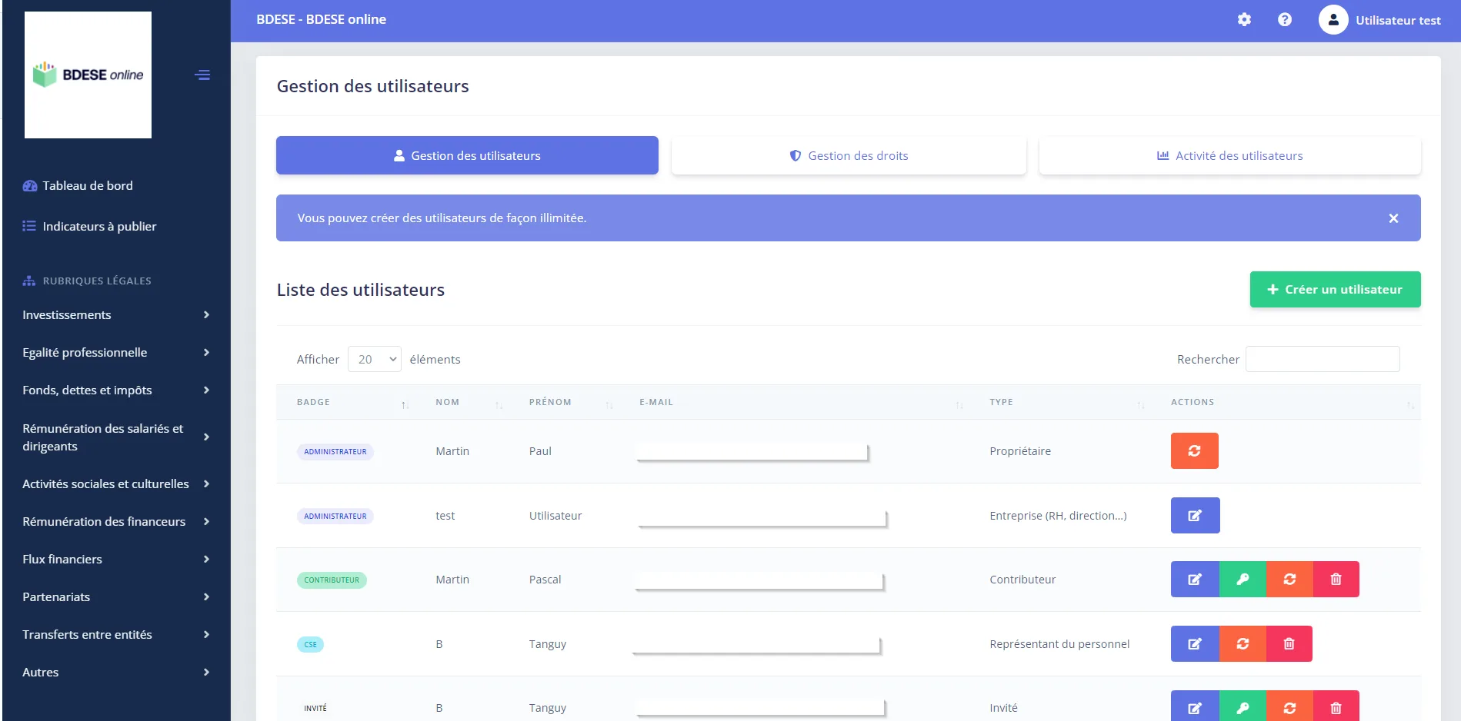Expand Egalité professionnelle section
This screenshot has width=1461, height=721.
click(x=115, y=353)
